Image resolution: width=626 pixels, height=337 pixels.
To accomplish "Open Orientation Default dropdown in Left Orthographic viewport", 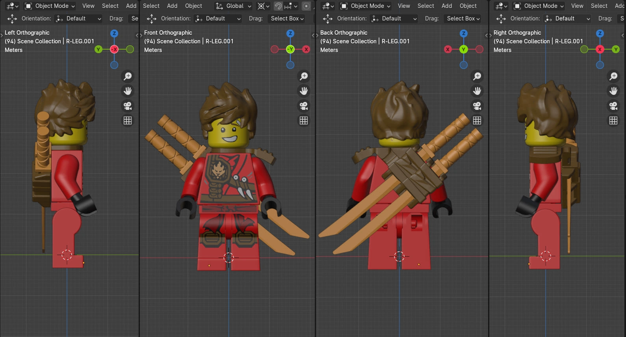I will point(79,19).
